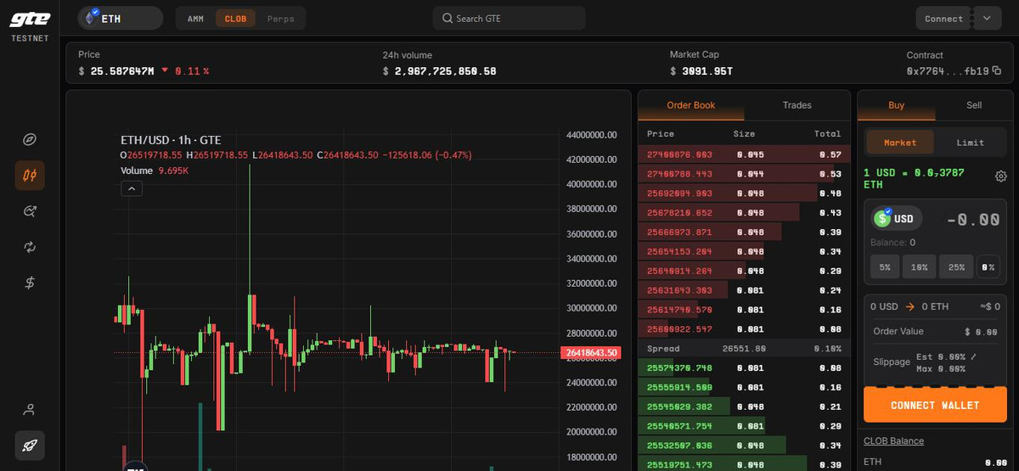1019x471 pixels.
Task: Click the Connect Wallet button
Action: coord(934,405)
